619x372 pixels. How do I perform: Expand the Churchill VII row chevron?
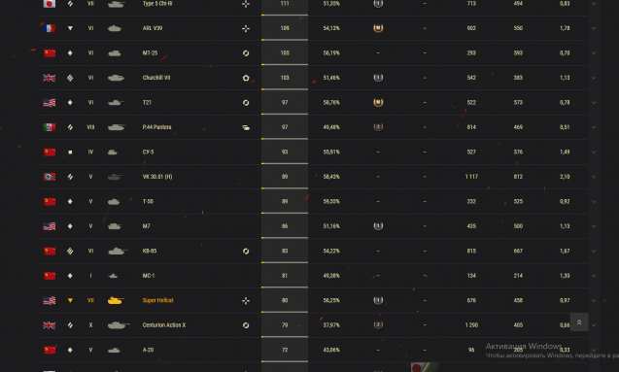click(594, 78)
